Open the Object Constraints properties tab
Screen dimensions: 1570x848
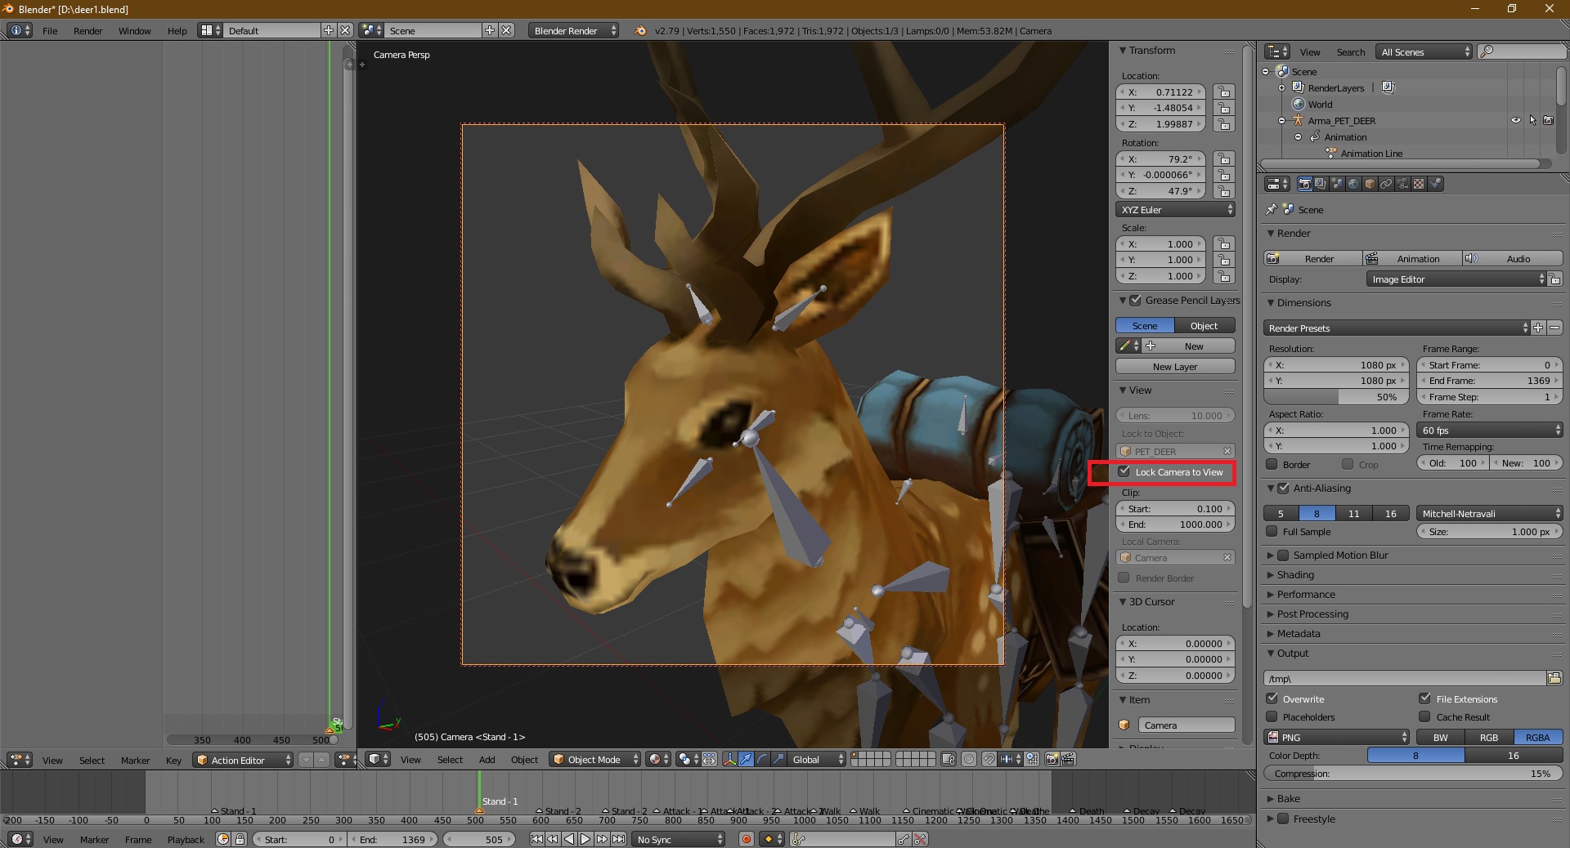point(1386,184)
